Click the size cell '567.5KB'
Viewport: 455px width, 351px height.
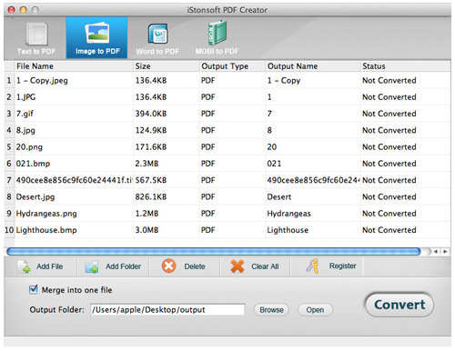tap(151, 180)
